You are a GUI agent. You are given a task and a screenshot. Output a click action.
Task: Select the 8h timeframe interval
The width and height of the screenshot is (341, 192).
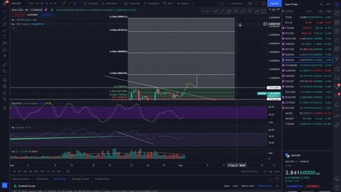47,3
